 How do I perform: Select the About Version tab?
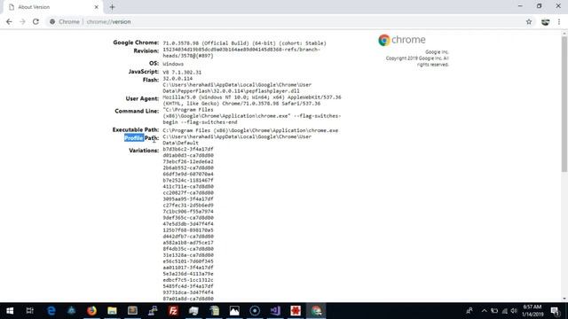coord(53,7)
